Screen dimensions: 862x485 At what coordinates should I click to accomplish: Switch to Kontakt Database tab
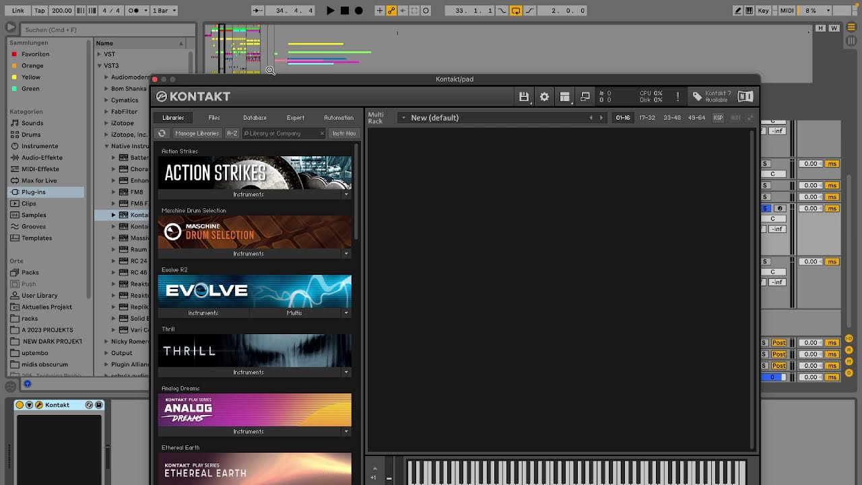[255, 118]
